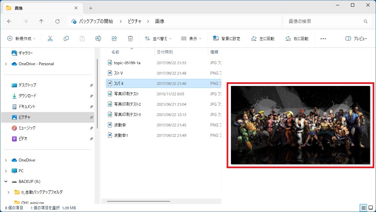Click the rename icon in toolbar
The height and width of the screenshot is (212, 376).
pos(98,38)
